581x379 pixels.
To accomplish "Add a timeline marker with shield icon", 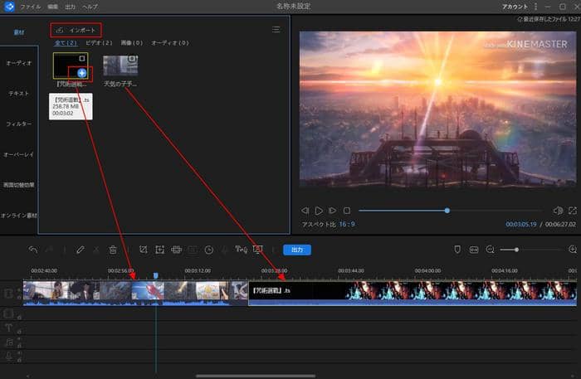I will point(457,250).
